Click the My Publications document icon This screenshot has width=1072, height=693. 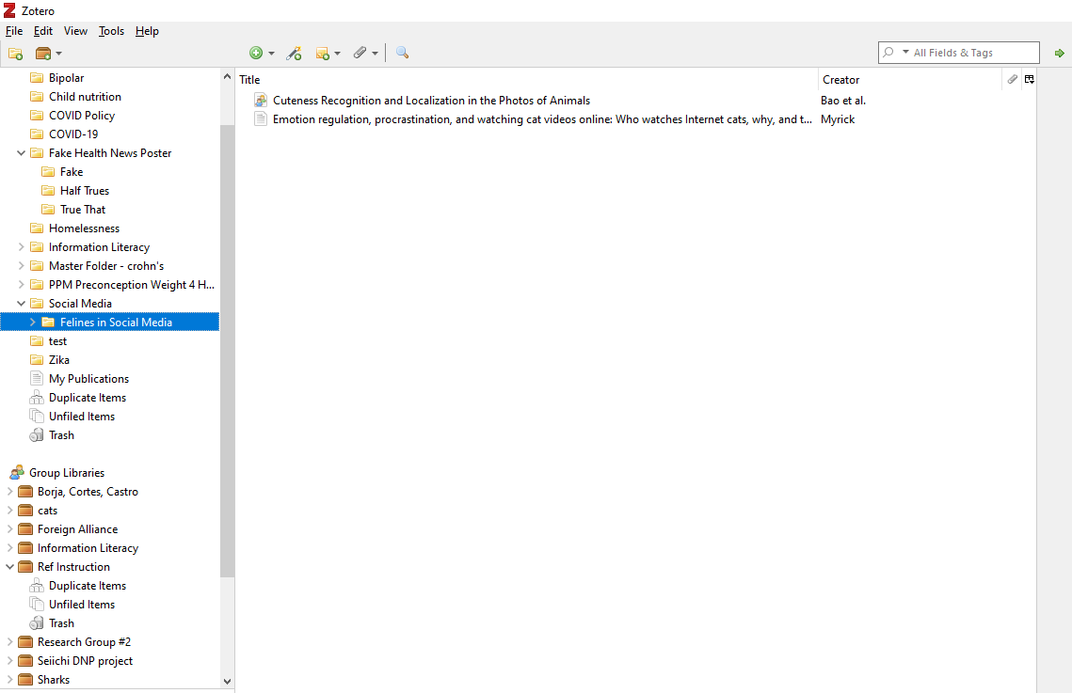tap(36, 378)
